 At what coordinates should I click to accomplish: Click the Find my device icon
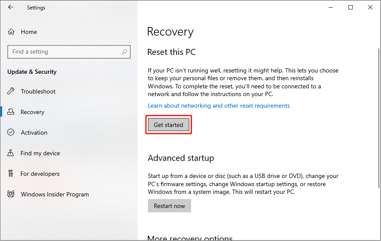click(11, 153)
